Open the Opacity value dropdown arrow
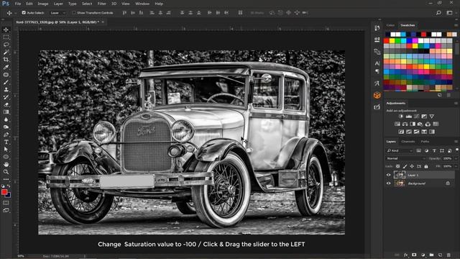Image resolution: width=460 pixels, height=259 pixels. [x=456, y=158]
